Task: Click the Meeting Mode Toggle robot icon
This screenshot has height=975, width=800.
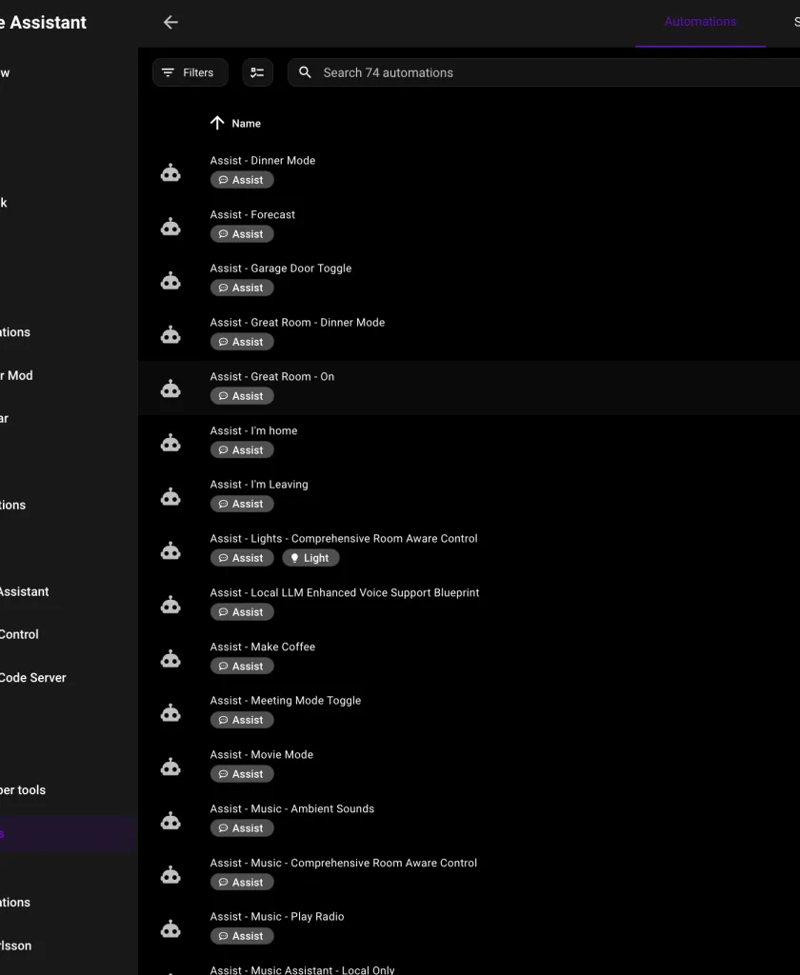Action: point(170,712)
